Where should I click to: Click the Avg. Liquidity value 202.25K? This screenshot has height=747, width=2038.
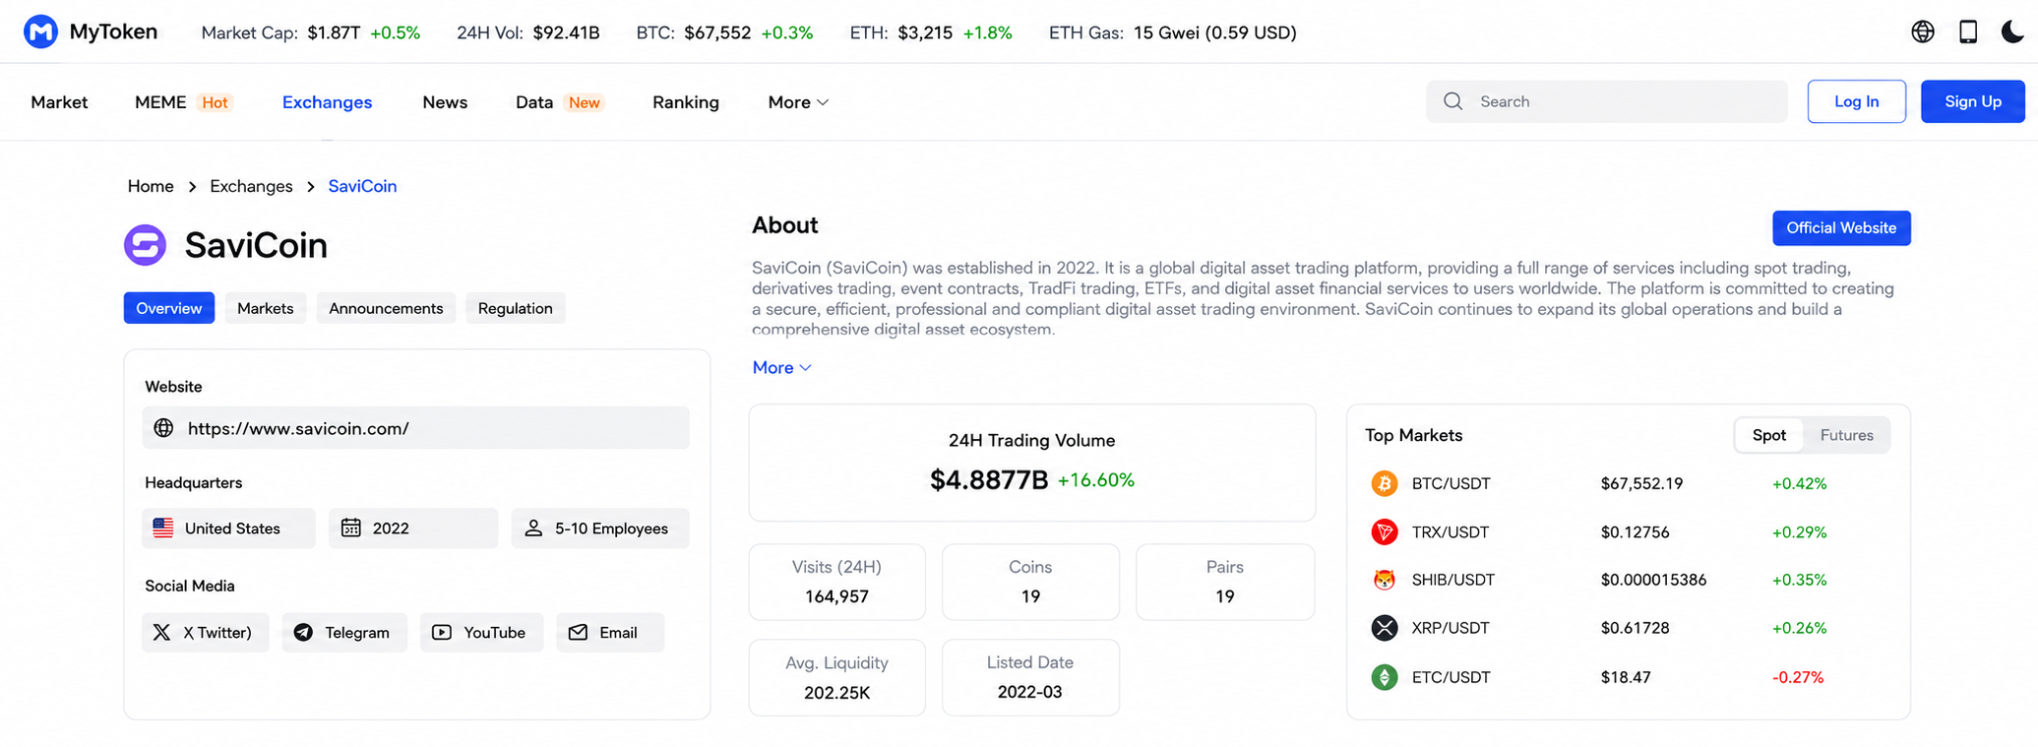(836, 693)
